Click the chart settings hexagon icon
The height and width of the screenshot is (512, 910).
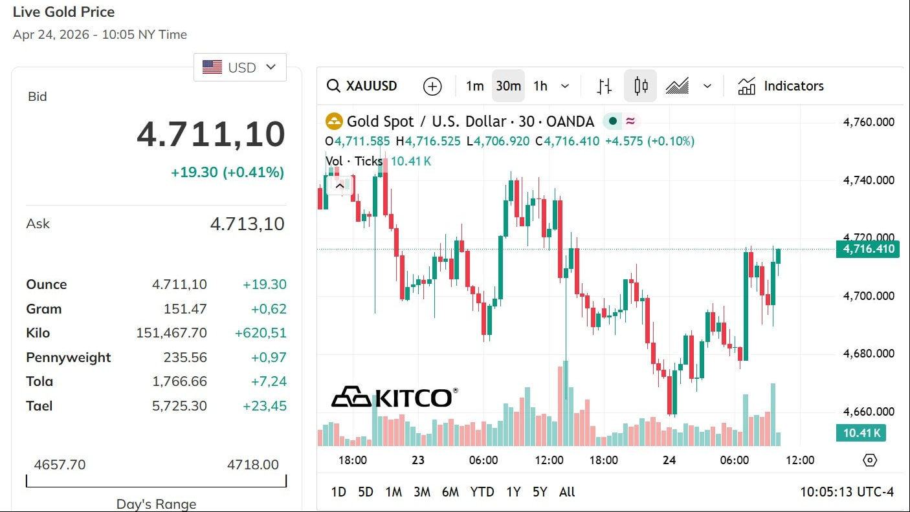[x=870, y=460]
